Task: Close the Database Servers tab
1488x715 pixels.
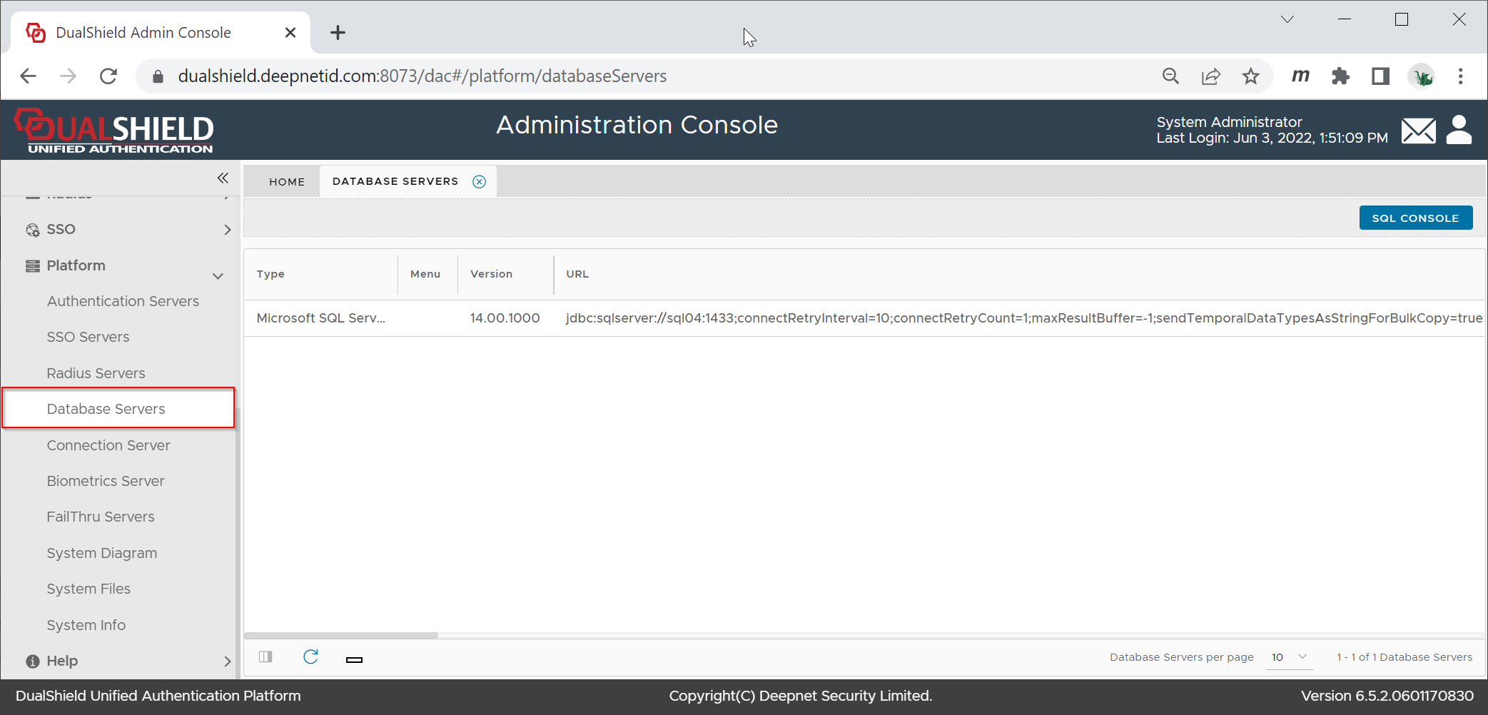Action: pyautogui.click(x=480, y=181)
